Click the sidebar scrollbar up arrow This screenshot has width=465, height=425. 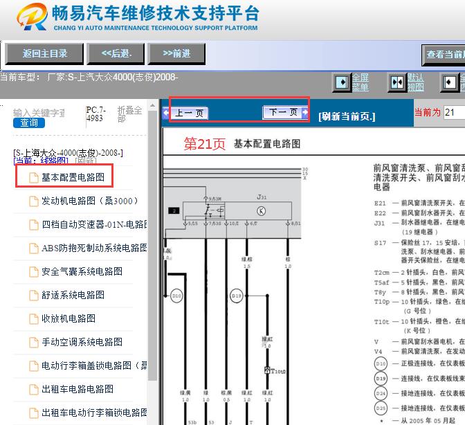(x=152, y=106)
